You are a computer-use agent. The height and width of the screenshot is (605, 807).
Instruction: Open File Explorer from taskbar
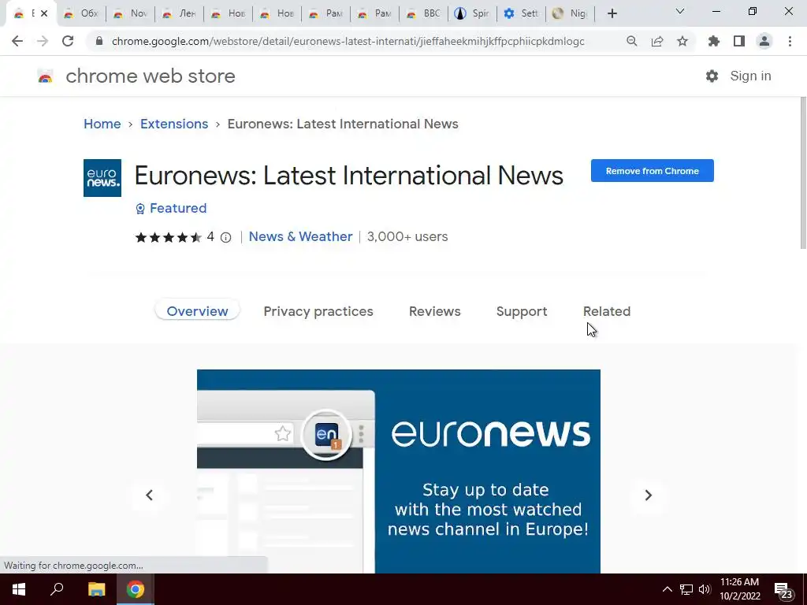point(96,589)
